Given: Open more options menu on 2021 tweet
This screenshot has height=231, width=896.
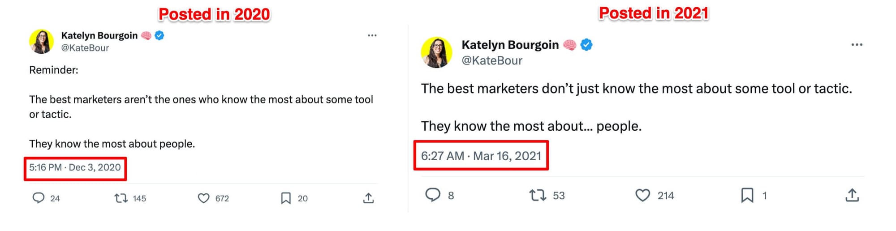Looking at the screenshot, I should 857,45.
